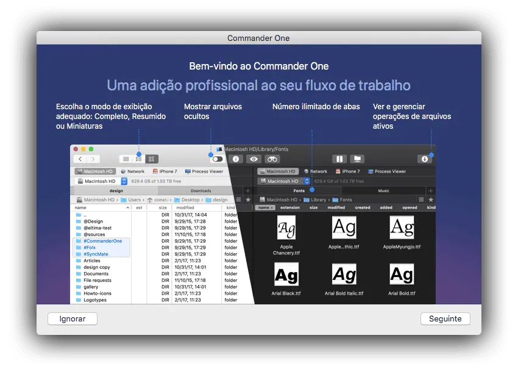
Task: Select the @sources folder row
Action: pos(155,234)
